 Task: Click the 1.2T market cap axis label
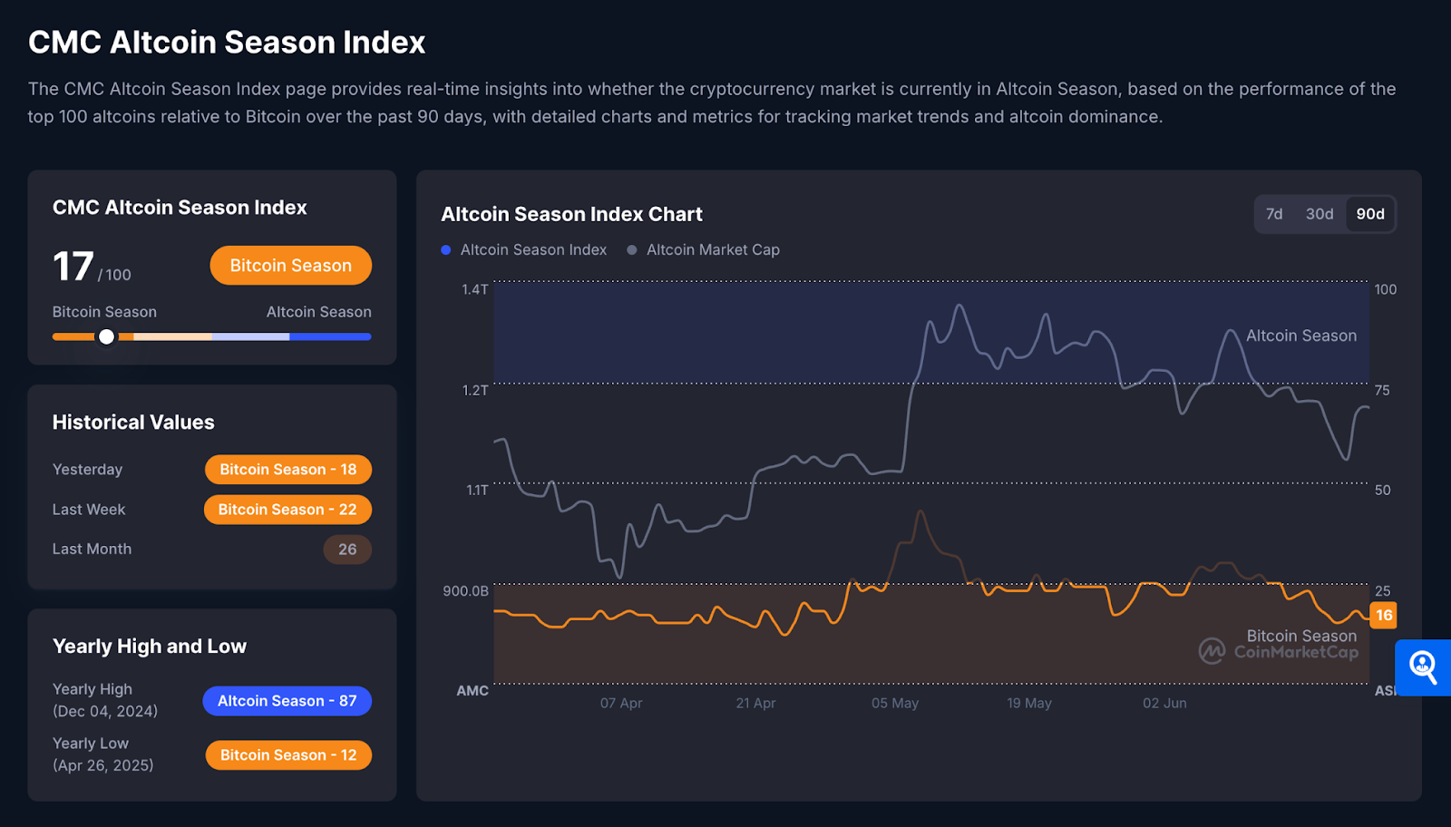point(475,390)
